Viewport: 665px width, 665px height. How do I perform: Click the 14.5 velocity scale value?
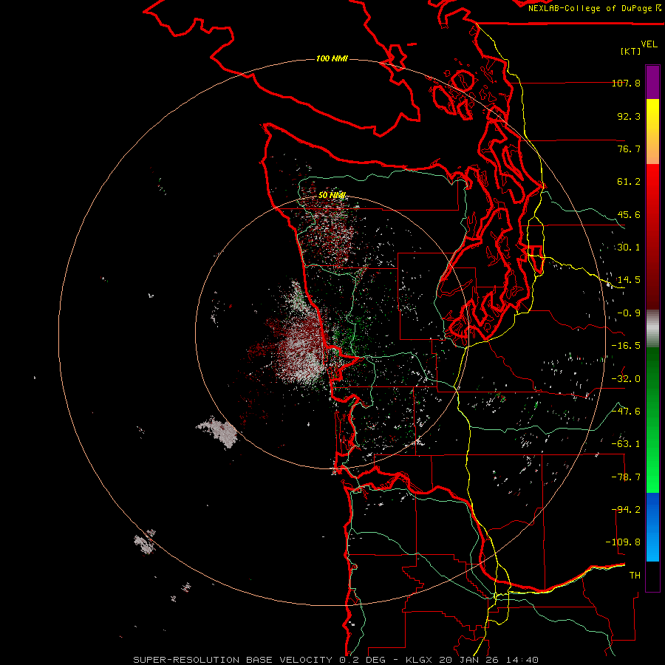pos(629,280)
